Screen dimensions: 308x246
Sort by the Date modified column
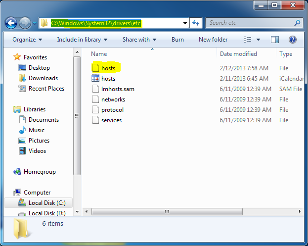pos(238,54)
